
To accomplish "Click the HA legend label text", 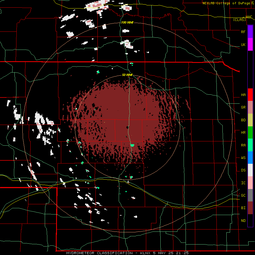I will point(243,95).
